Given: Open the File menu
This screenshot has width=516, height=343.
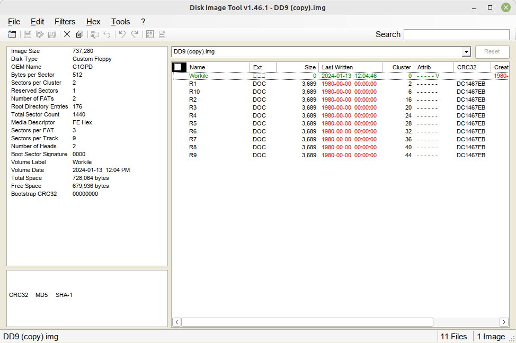Looking at the screenshot, I should [x=14, y=22].
